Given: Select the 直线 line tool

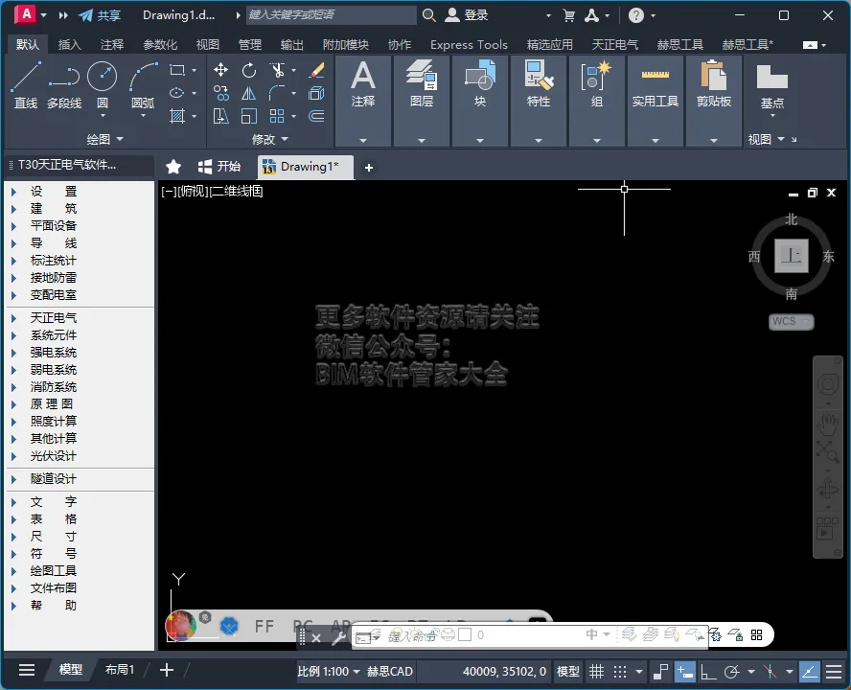Looking at the screenshot, I should pyautogui.click(x=26, y=86).
